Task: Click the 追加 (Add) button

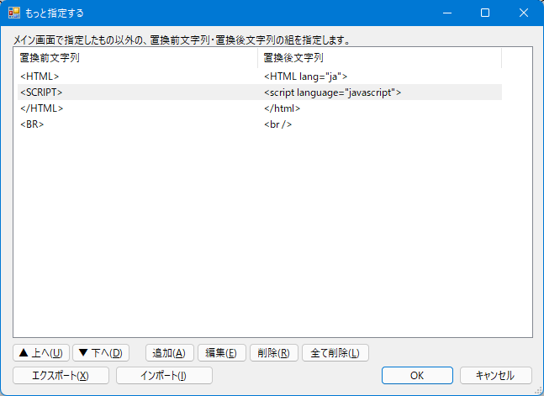Action: (x=170, y=353)
